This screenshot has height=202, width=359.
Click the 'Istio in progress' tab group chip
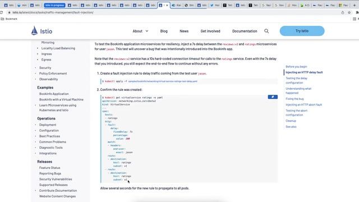click(x=54, y=5)
